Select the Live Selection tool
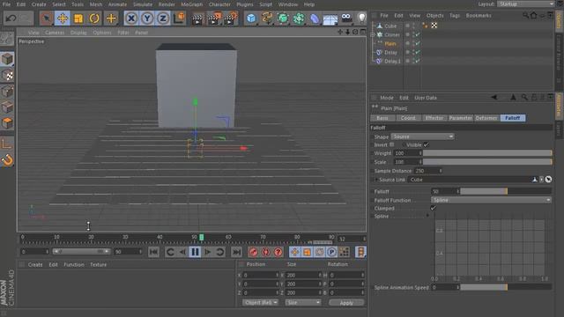The width and height of the screenshot is (564, 317). [47, 18]
